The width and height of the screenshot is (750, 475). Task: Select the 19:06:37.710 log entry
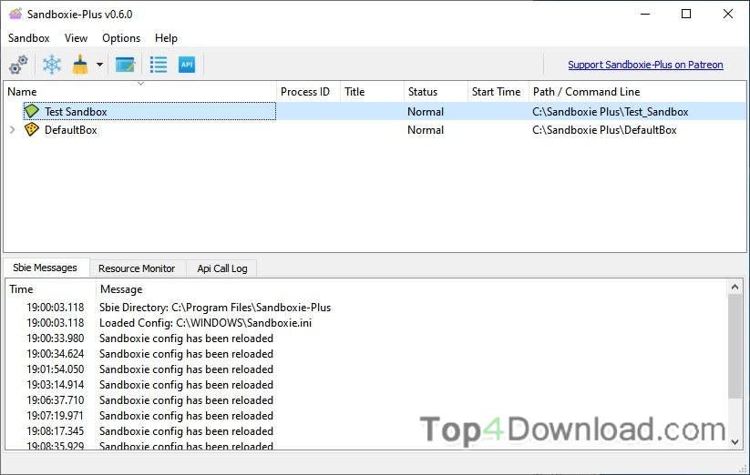366,400
